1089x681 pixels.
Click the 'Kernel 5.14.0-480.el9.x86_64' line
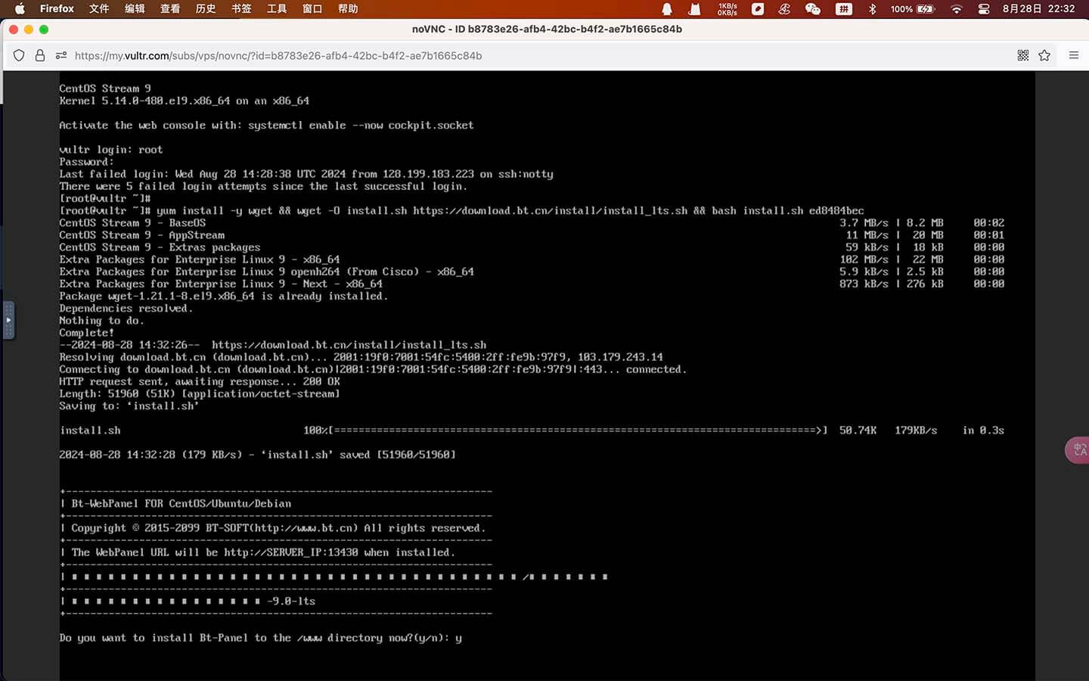click(184, 101)
